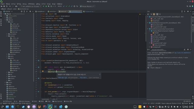This screenshot has width=194, height=109.
Task: Click the Search Everywhere magnifier icon
Action: (187, 6)
